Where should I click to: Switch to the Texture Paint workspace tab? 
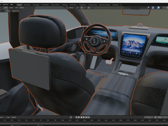pyautogui.click(x=55, y=5)
